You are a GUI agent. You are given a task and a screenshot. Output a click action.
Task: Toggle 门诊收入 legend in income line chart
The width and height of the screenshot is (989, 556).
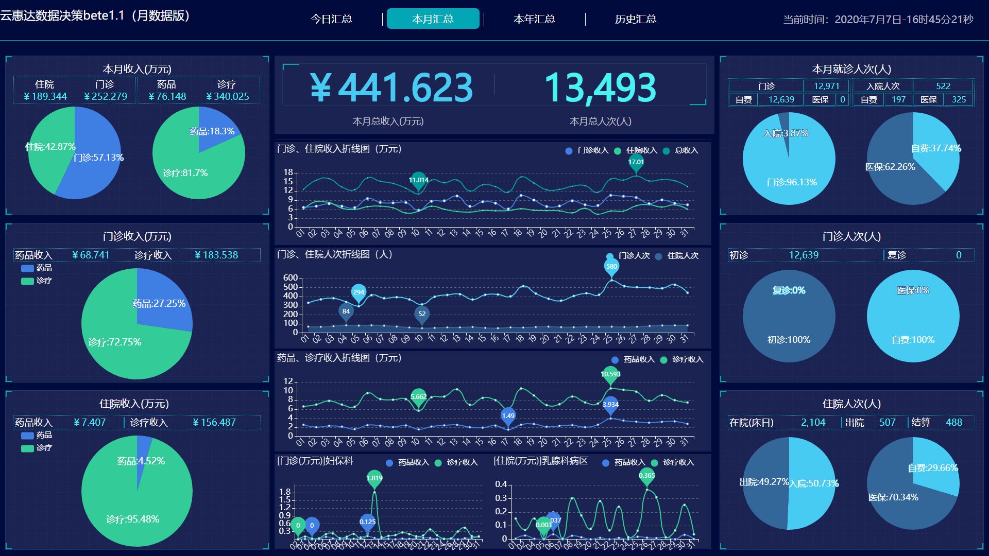point(587,150)
